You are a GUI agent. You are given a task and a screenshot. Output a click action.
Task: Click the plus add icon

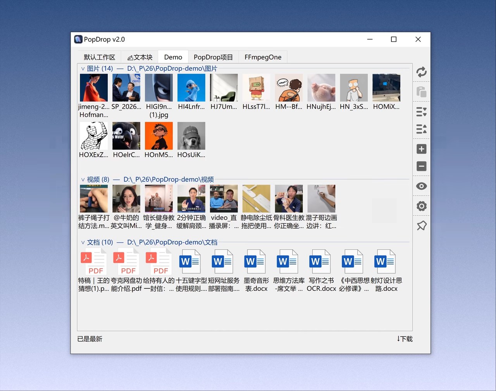[422, 149]
